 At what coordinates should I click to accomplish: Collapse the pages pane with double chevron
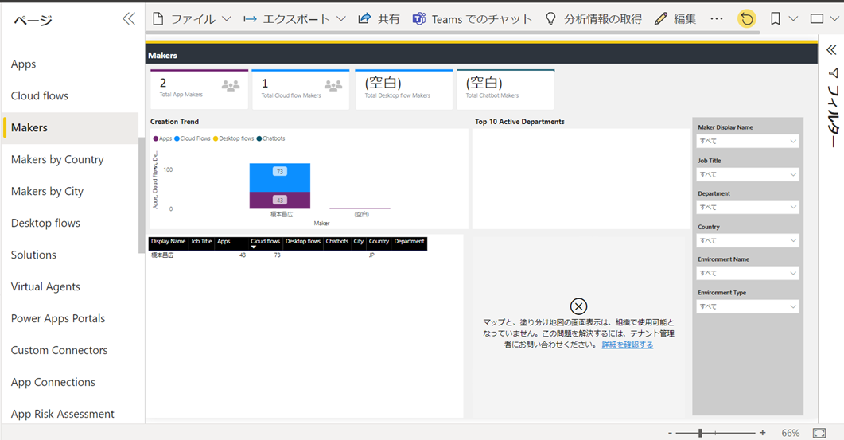(129, 19)
